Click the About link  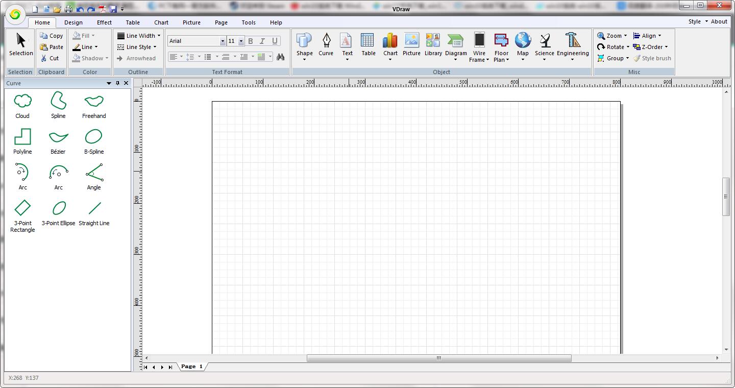click(719, 21)
